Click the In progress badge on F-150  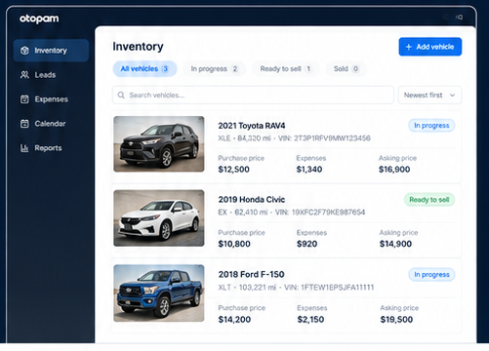431,275
